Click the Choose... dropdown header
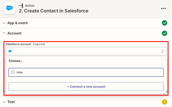This screenshot has height=107, width=172. 16,61
